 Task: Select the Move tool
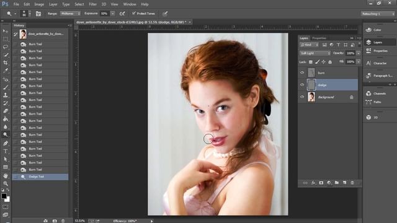click(x=6, y=31)
